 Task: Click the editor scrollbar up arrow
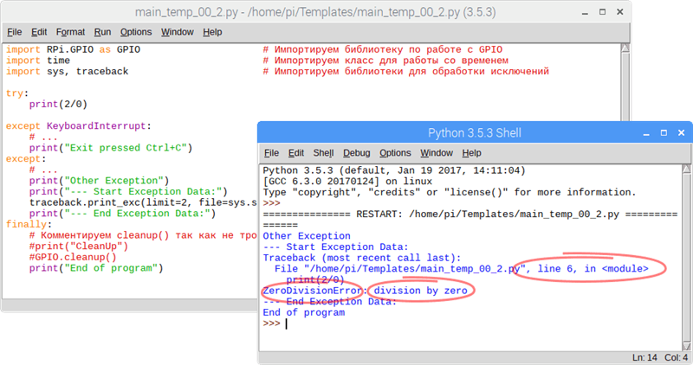[625, 47]
